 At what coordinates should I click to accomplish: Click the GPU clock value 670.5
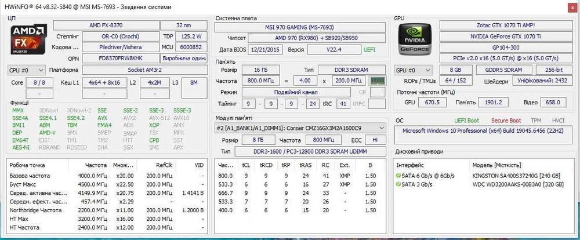pos(433,103)
